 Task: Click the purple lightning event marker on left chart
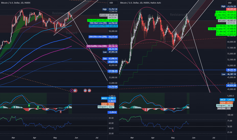coord(71,91)
